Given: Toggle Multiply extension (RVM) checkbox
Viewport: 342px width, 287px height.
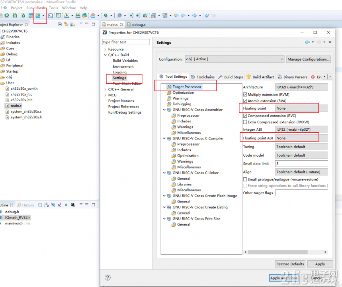Looking at the screenshot, I should click(245, 94).
